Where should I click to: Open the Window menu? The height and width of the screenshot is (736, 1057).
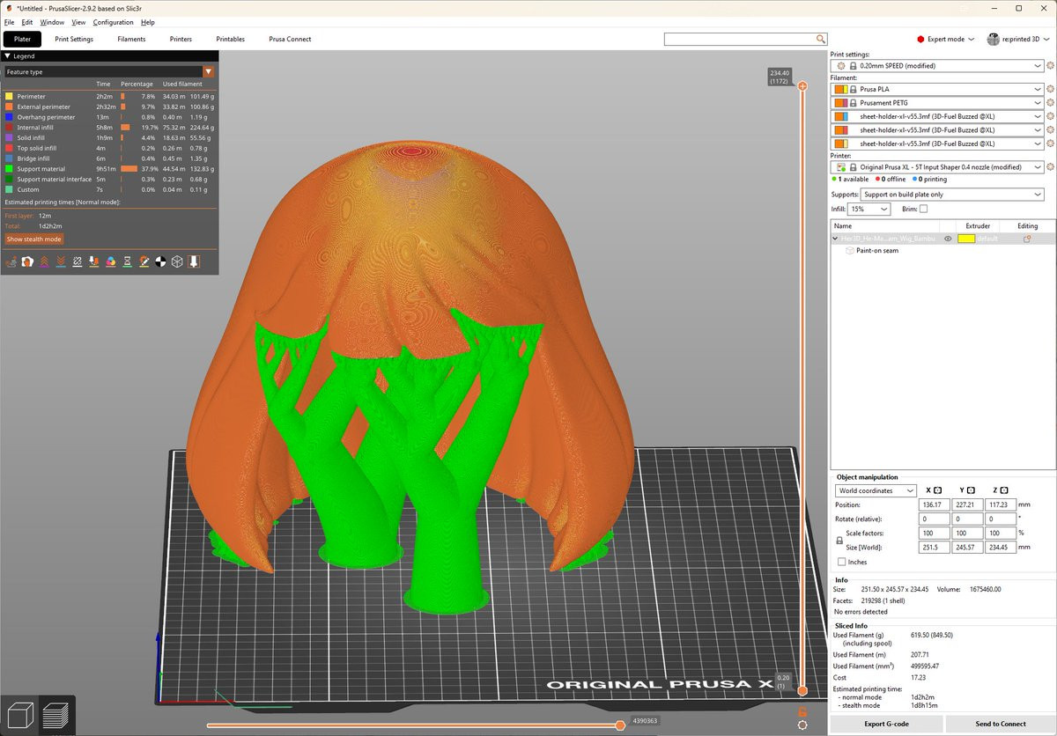(52, 22)
